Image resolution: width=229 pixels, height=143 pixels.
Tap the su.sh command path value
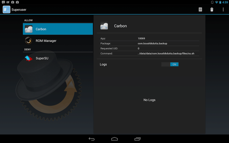coord(166,53)
